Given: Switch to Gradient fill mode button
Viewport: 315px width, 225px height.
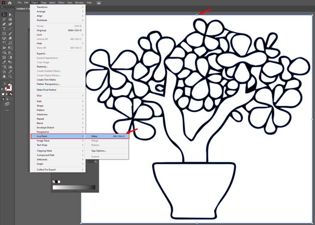Looking at the screenshot, I should (x=7, y=94).
